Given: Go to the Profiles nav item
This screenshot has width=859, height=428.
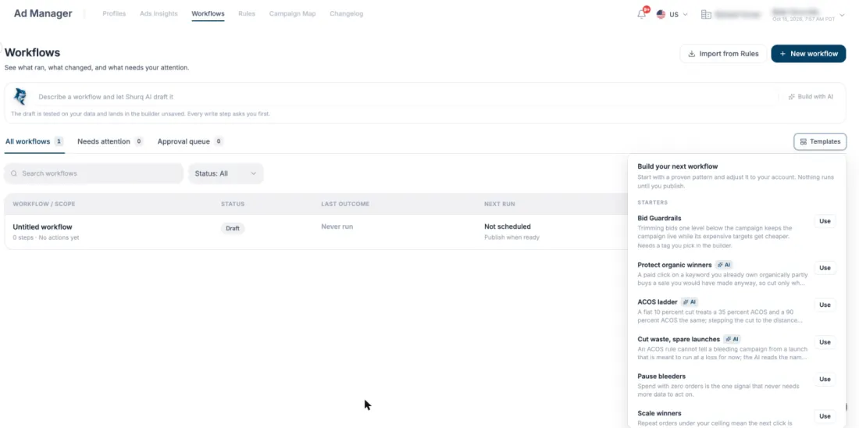Looking at the screenshot, I should pos(114,14).
